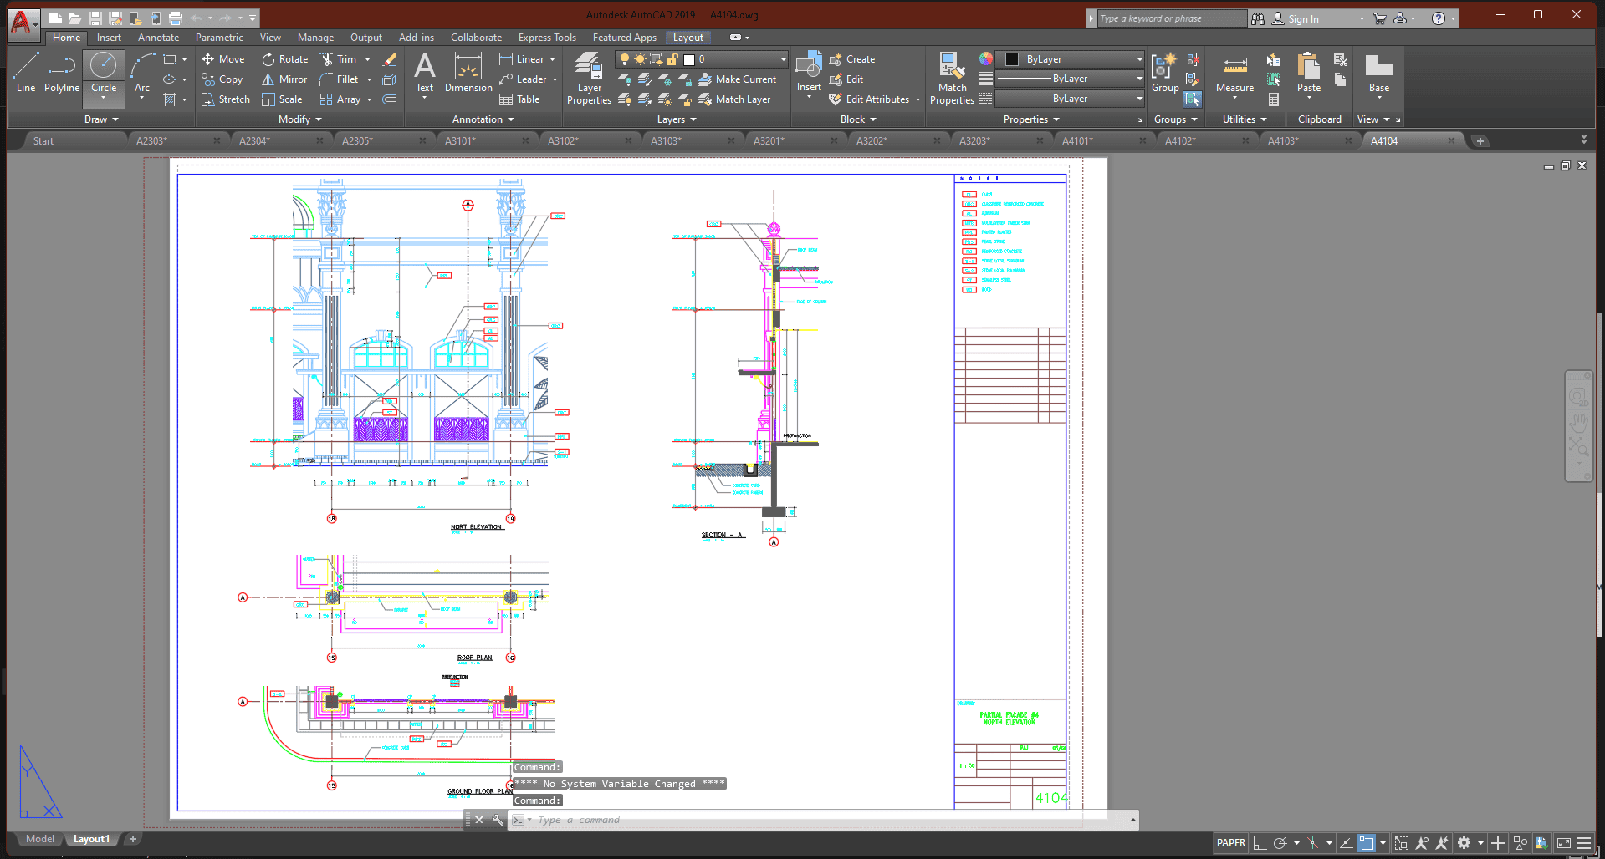Switch to the Annotate ribbon tab

tap(158, 38)
